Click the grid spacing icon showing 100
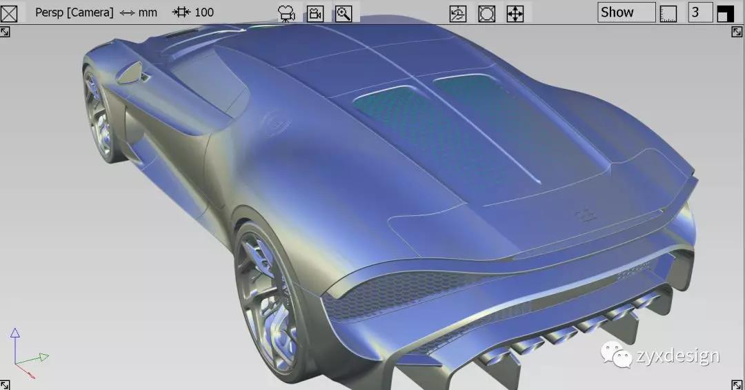This screenshot has width=745, height=390. pos(181,12)
